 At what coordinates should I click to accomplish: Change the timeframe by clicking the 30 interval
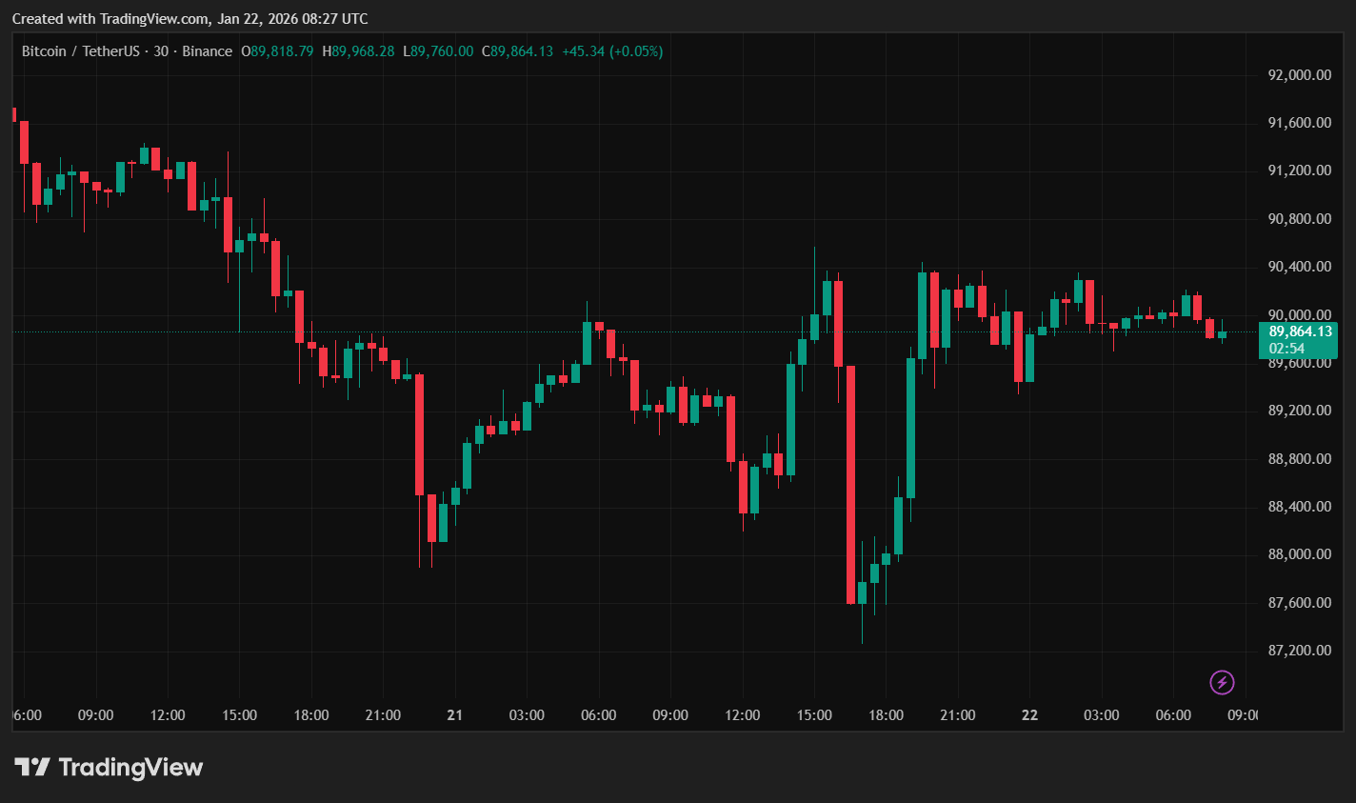[158, 50]
